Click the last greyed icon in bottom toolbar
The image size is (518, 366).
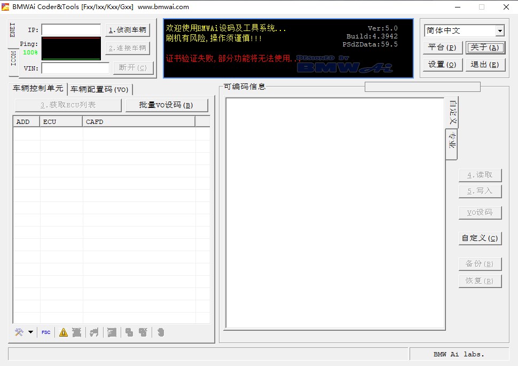161,332
